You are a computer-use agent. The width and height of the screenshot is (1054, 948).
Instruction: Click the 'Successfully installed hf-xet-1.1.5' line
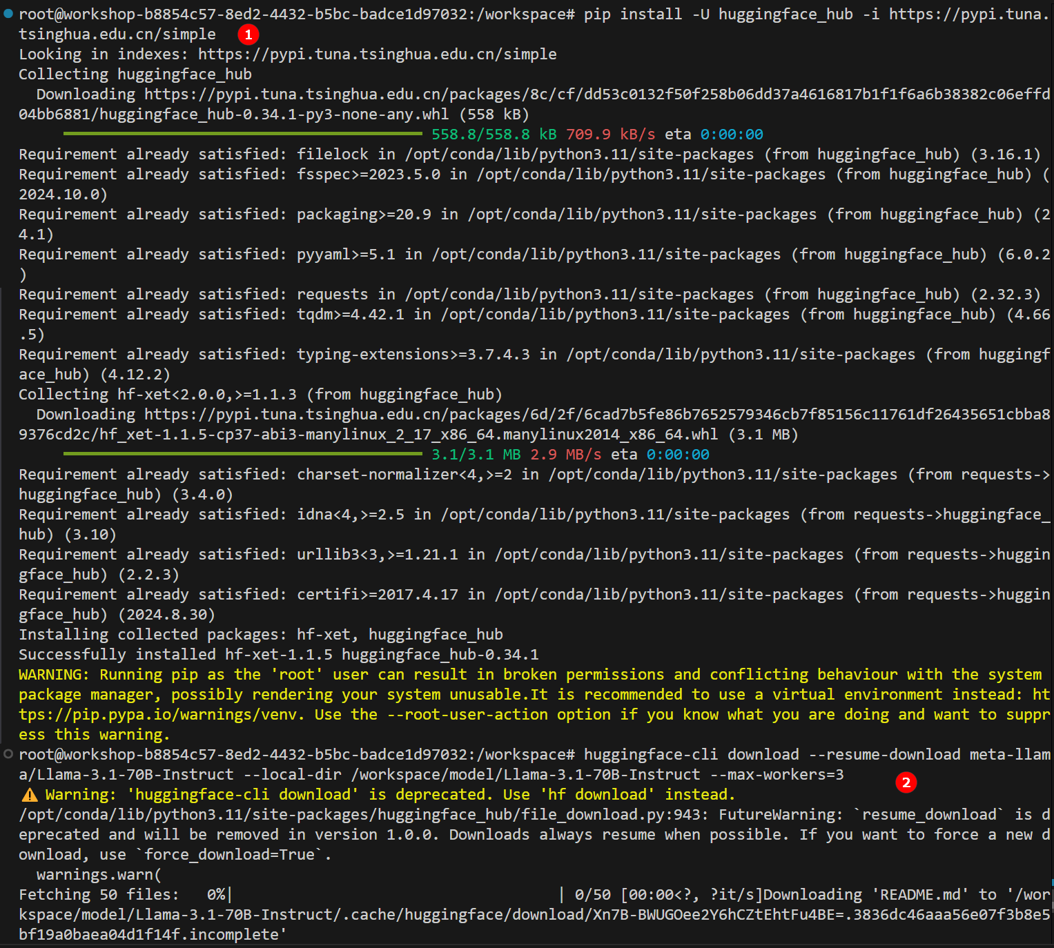click(x=278, y=655)
